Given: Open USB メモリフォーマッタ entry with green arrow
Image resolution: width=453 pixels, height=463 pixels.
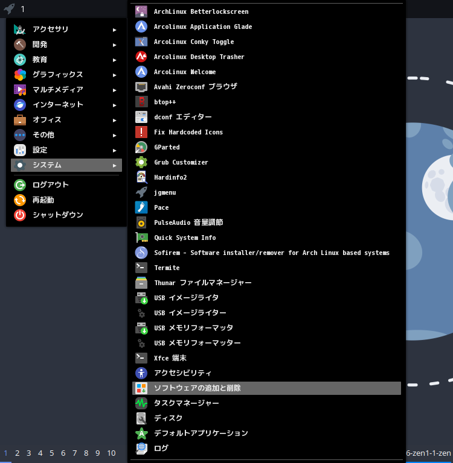Looking at the screenshot, I should 266,328.
